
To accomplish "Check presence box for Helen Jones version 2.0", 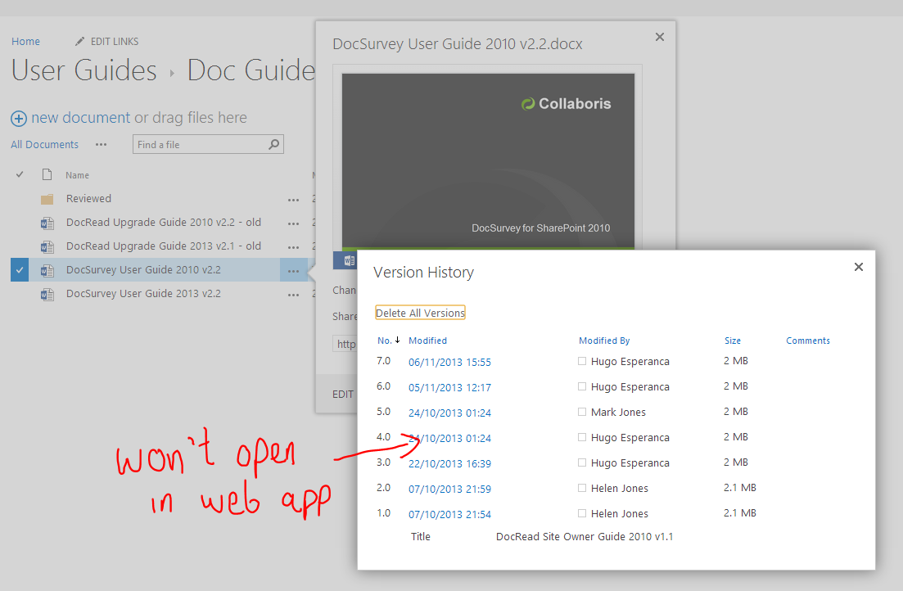I will [582, 488].
